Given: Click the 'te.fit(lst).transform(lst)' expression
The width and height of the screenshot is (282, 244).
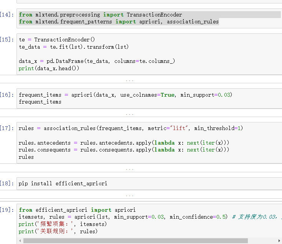Looking at the screenshot, I should [x=89, y=47].
